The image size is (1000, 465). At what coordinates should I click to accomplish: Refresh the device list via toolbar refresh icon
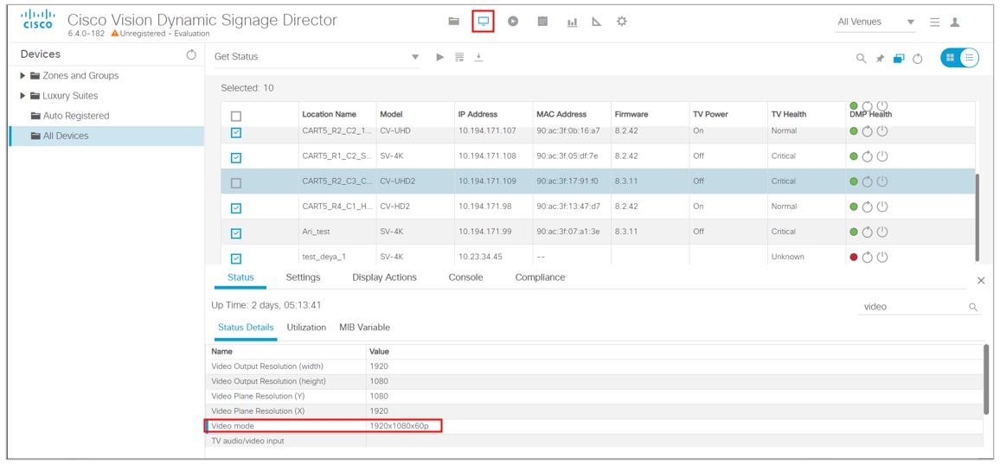point(918,59)
